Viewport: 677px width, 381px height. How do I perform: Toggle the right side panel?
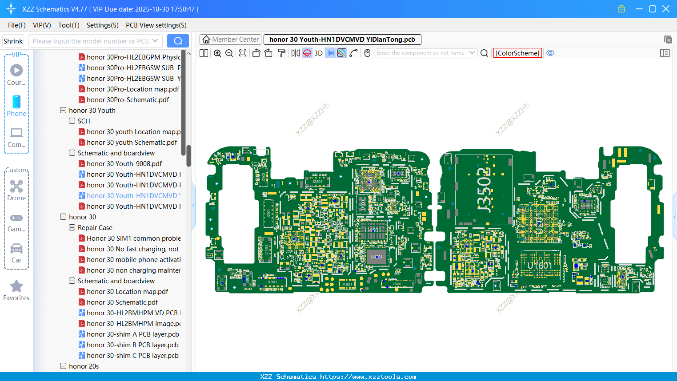(665, 53)
